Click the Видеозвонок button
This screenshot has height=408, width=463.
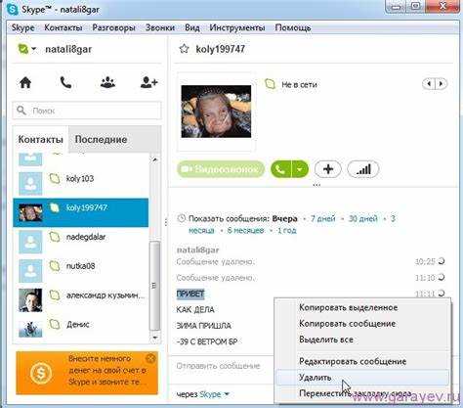(x=221, y=169)
